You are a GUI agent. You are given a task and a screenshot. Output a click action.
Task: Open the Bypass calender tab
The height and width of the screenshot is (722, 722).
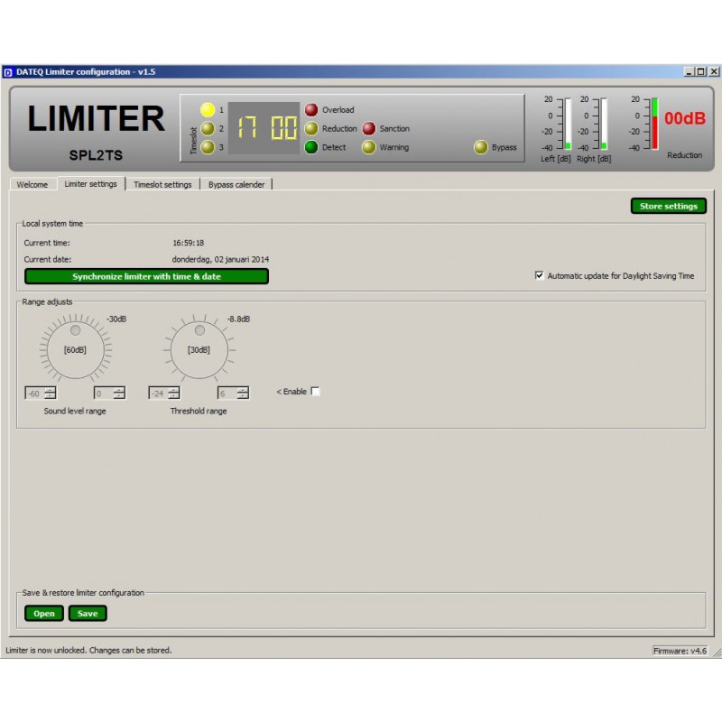pyautogui.click(x=236, y=184)
